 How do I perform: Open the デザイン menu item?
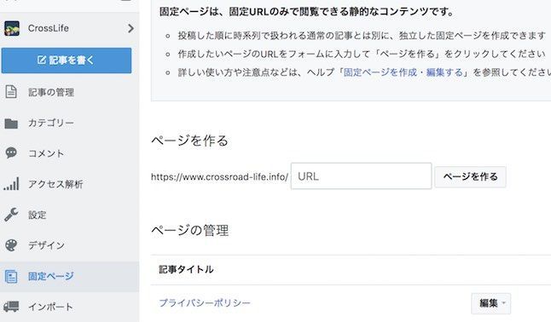(x=46, y=245)
